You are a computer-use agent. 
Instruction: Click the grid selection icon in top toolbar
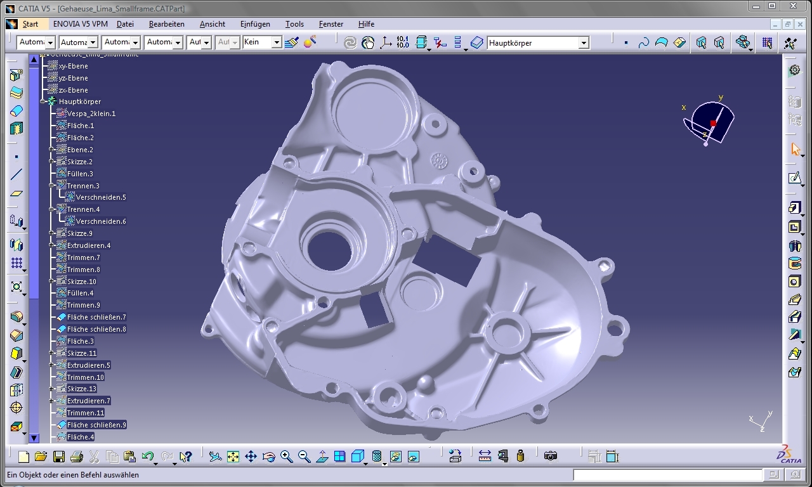(768, 43)
